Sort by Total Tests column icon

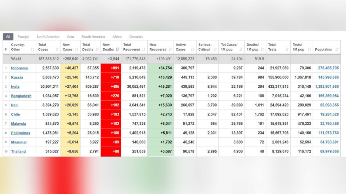(x=287, y=50)
